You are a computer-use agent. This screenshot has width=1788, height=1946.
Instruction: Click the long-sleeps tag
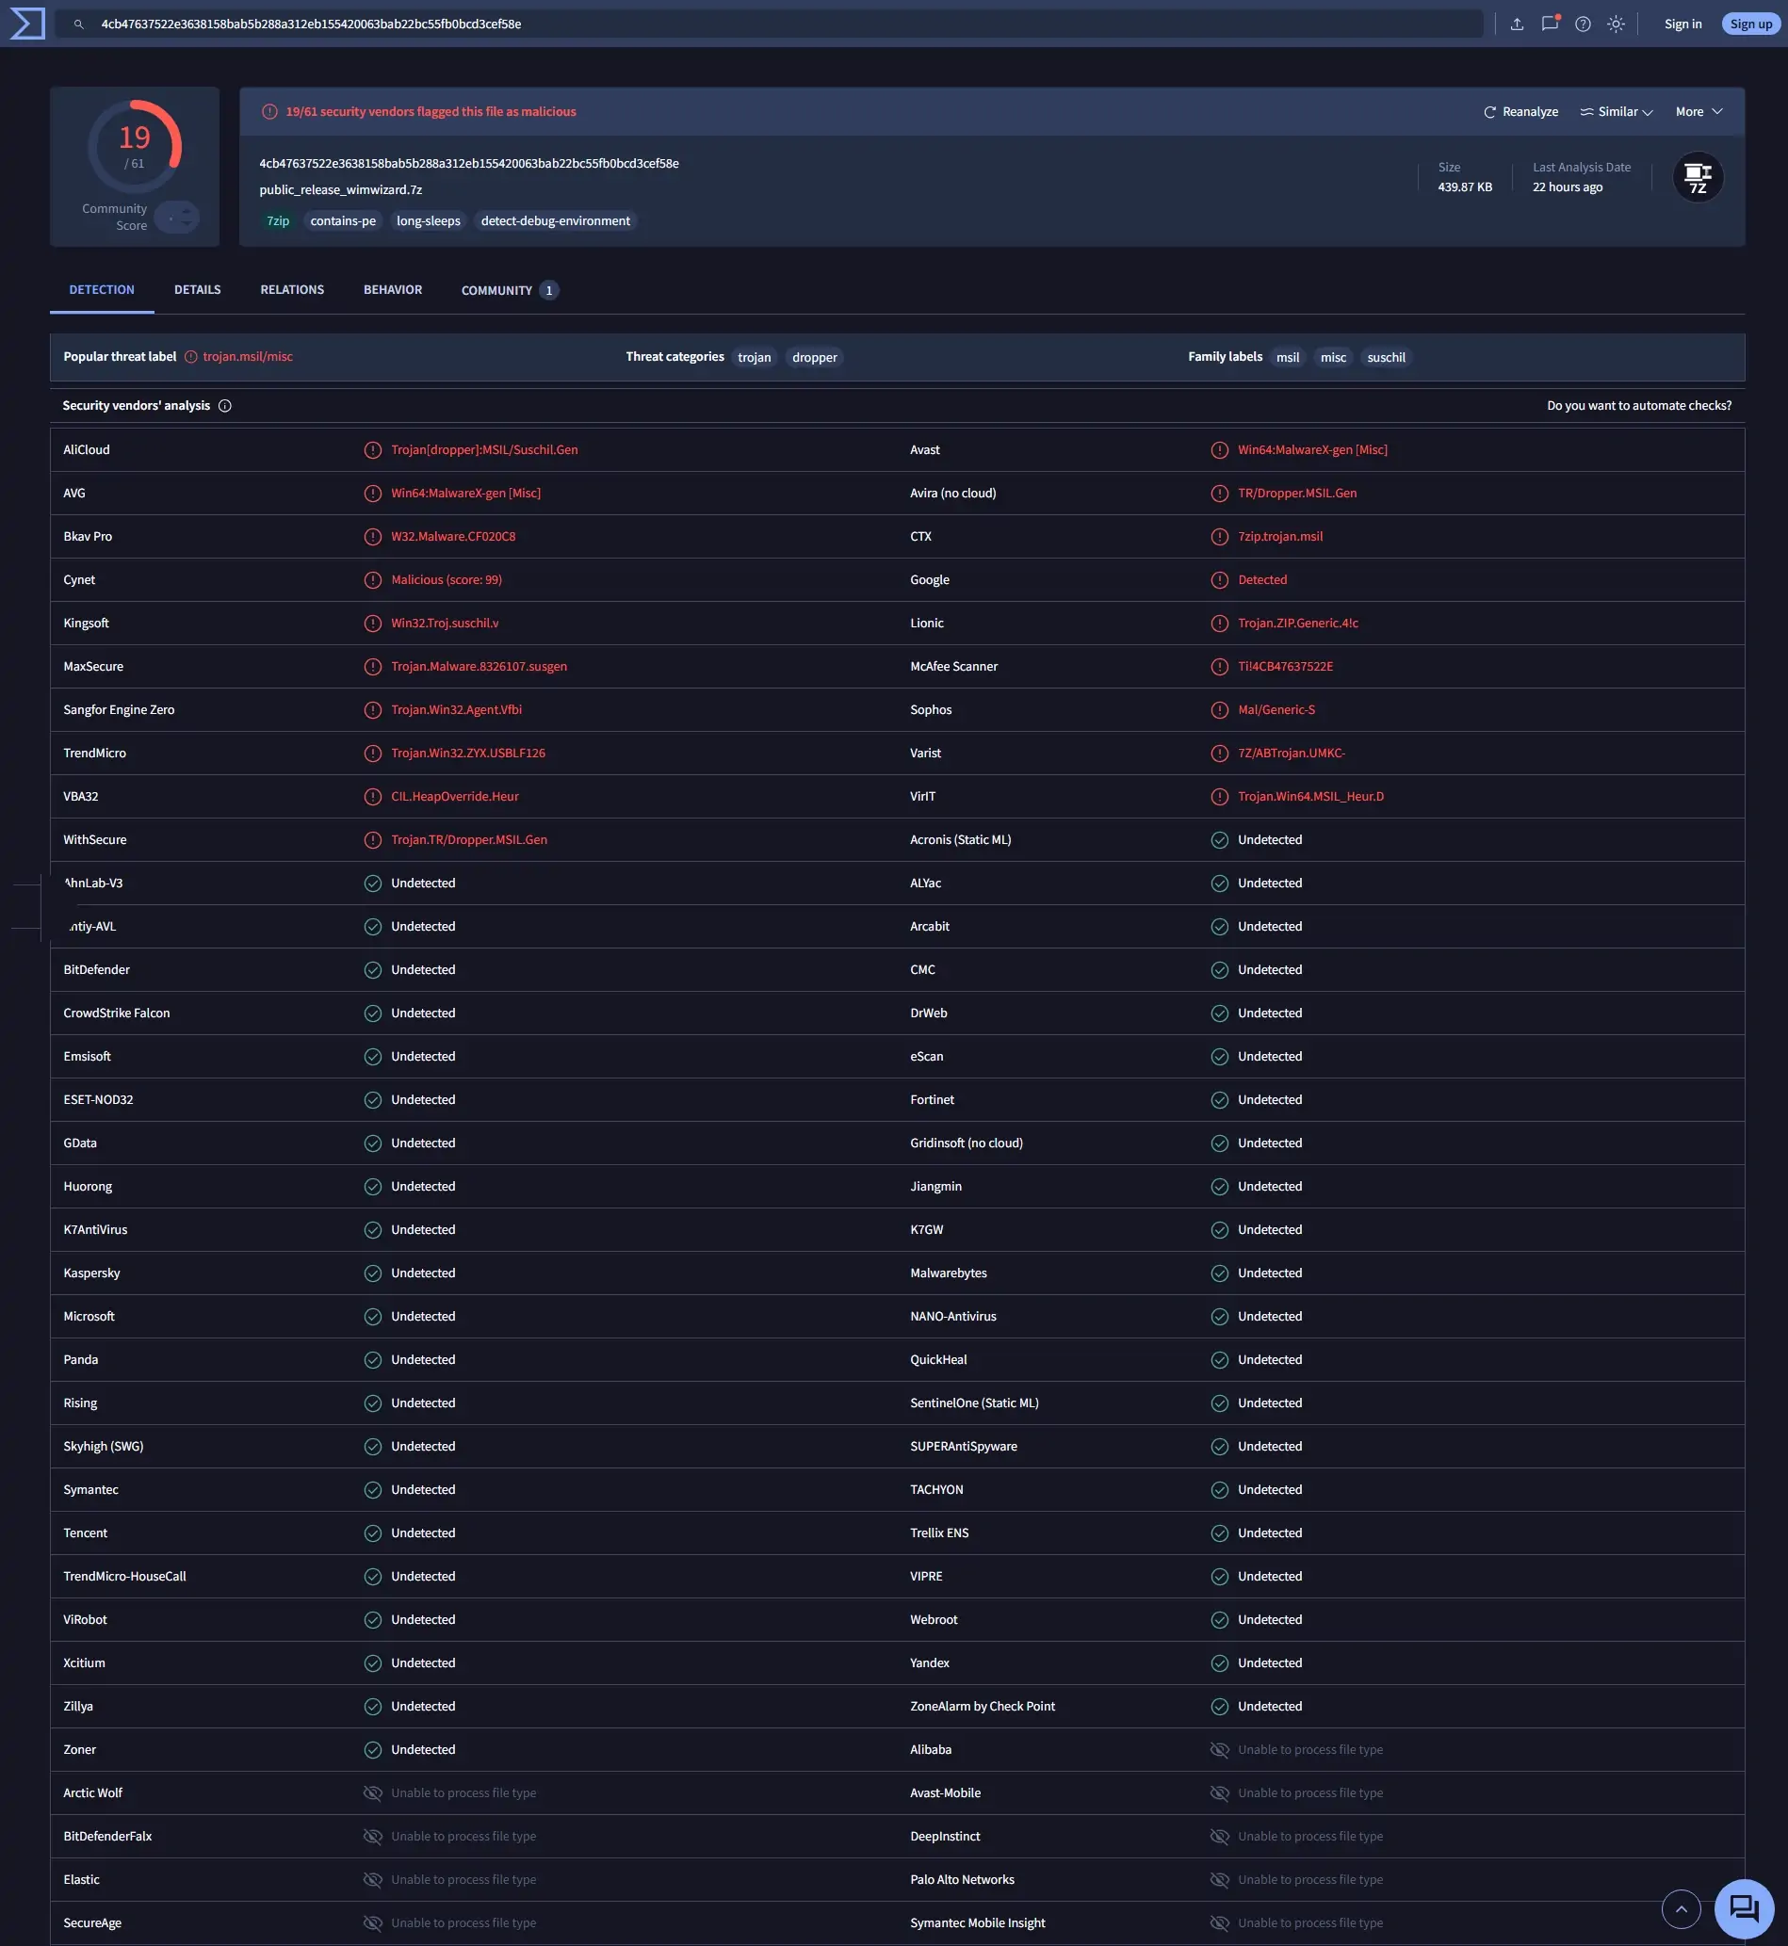pos(429,221)
